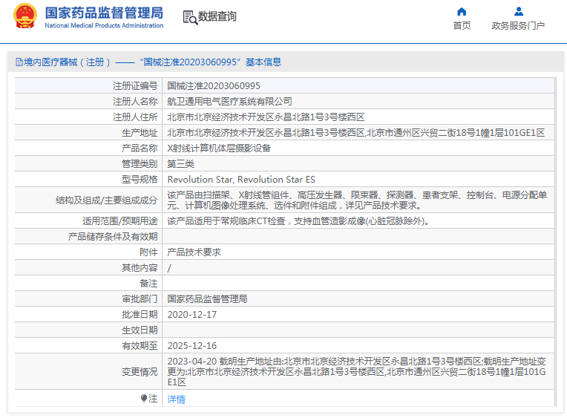Click the 批准日期 row label

click(140, 315)
